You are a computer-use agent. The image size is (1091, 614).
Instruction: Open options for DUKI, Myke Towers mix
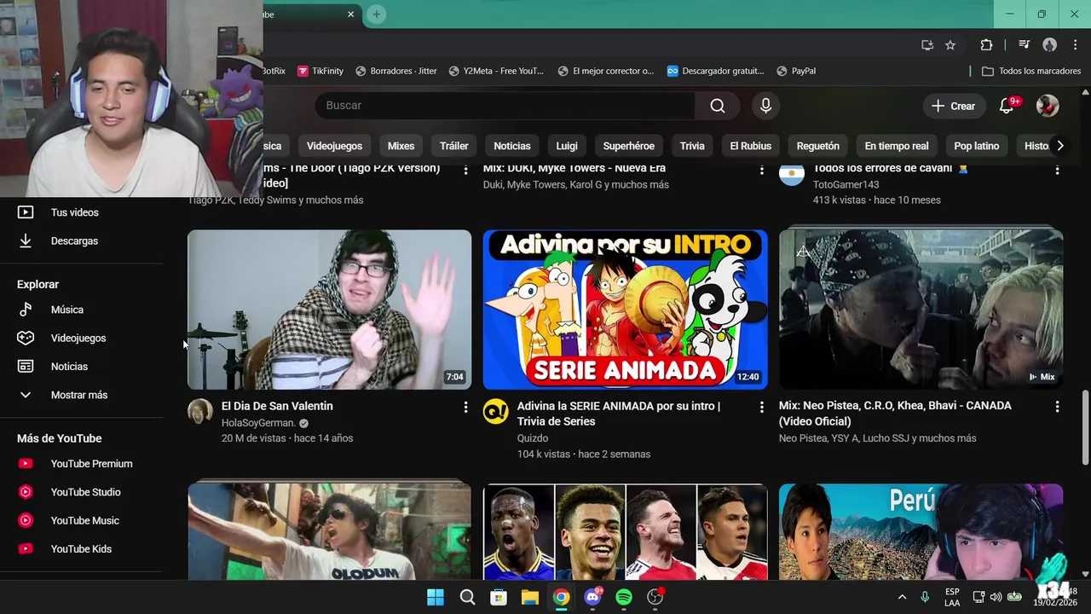(x=761, y=170)
